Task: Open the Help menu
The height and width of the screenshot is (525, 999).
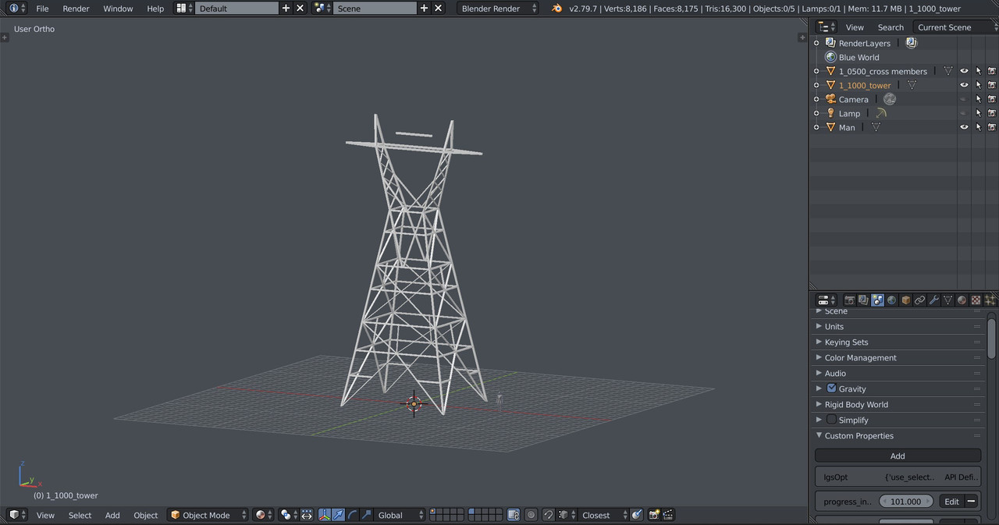Action: click(x=155, y=8)
